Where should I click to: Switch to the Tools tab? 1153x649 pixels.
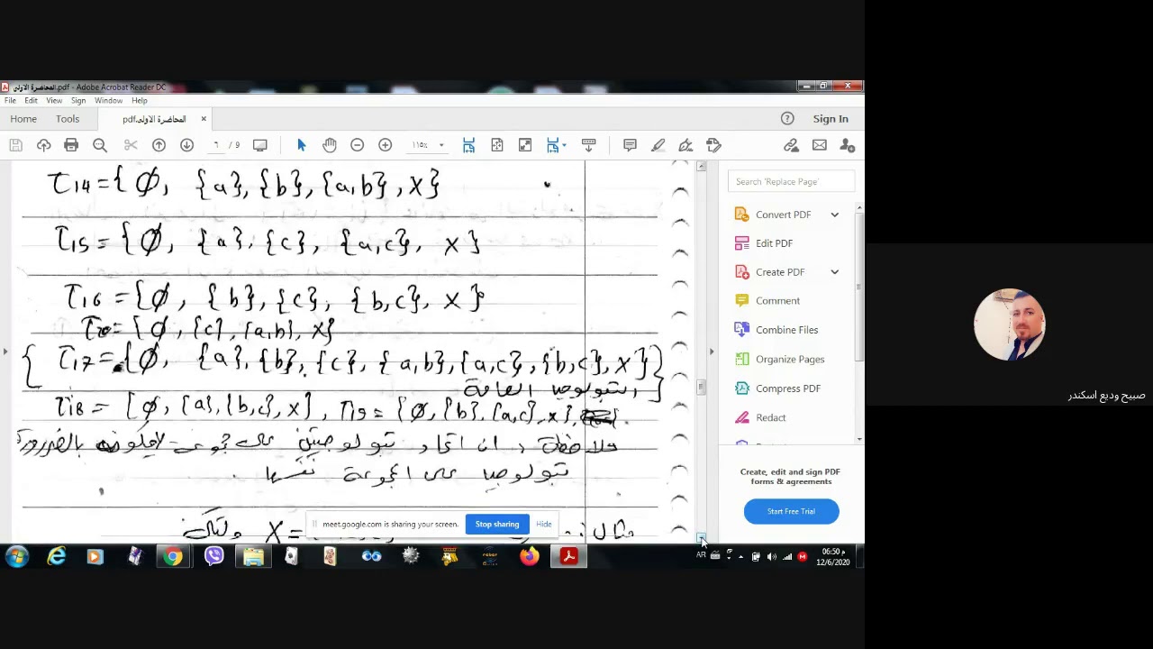68,119
